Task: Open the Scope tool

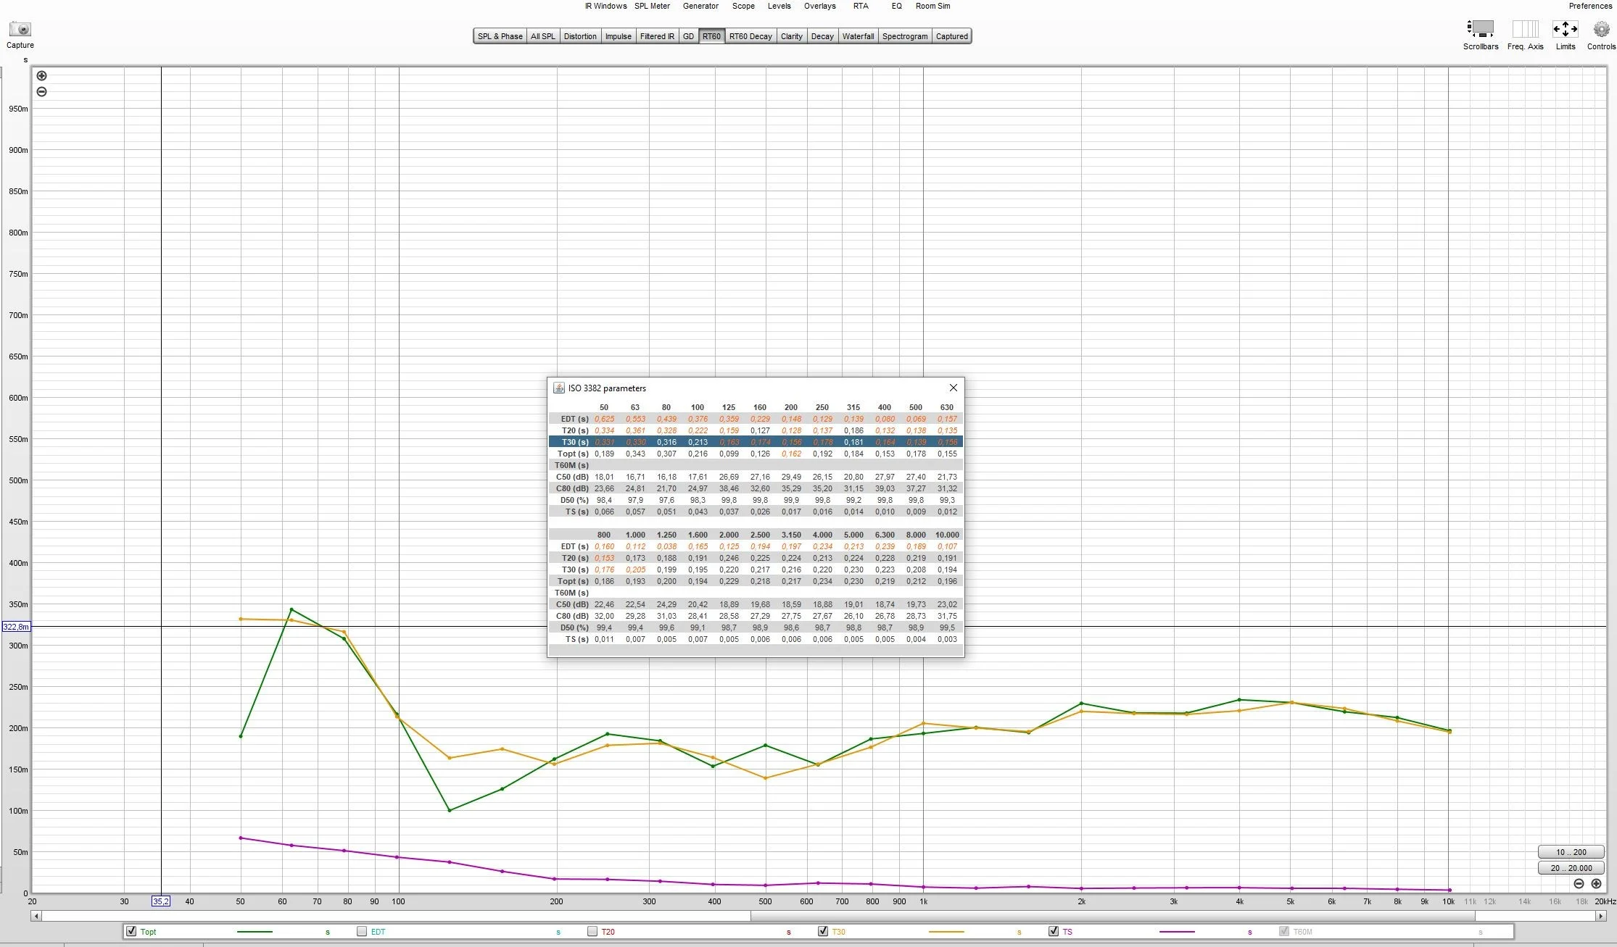Action: (743, 6)
